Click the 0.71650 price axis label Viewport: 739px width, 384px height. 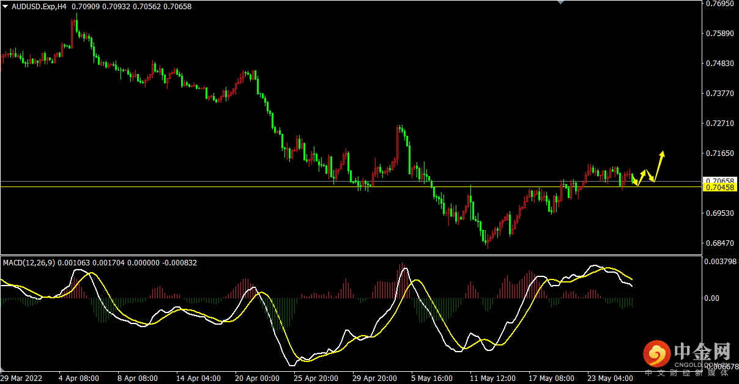coord(719,153)
